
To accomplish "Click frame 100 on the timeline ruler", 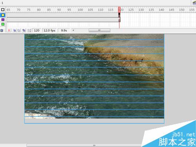I will (x=80, y=10).
